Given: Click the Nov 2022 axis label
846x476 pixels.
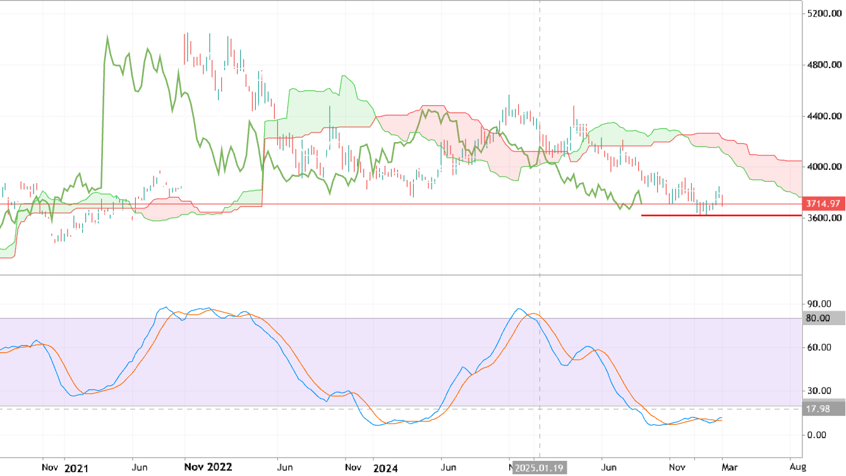Looking at the screenshot, I should click(x=209, y=468).
